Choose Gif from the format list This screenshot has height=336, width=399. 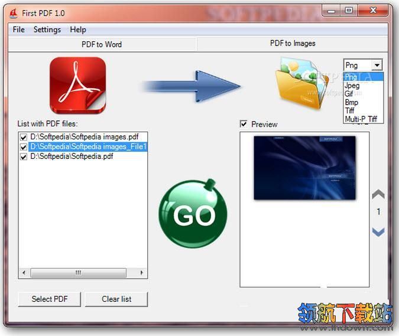click(363, 94)
